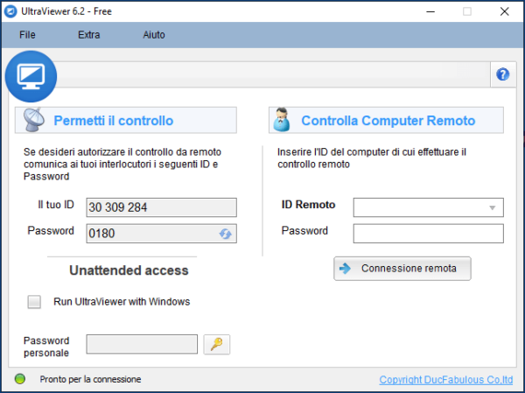Open the Aiuto menu
The image size is (525, 393).
coord(154,35)
